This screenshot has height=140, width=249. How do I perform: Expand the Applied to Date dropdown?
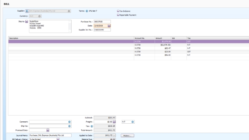point(114,135)
